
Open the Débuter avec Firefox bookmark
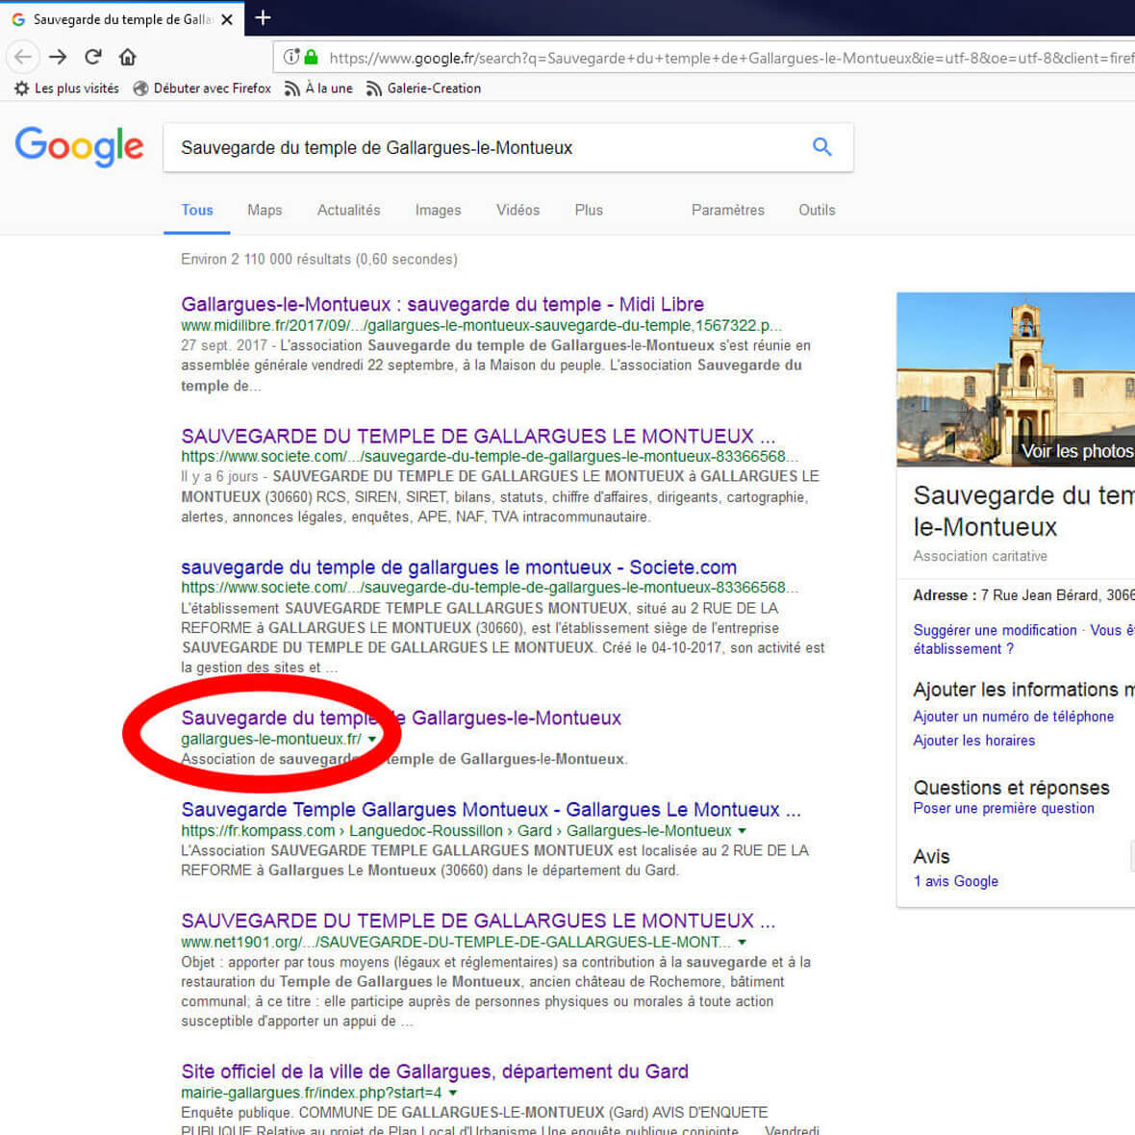point(202,88)
